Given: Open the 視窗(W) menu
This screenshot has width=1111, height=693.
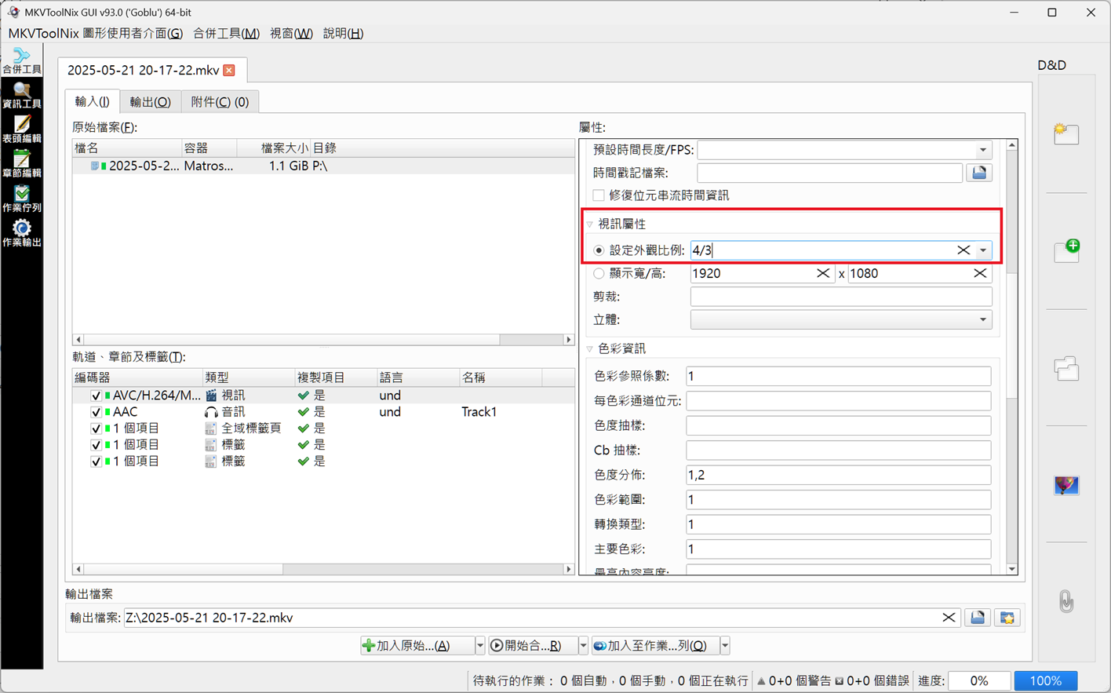Looking at the screenshot, I should [x=291, y=33].
